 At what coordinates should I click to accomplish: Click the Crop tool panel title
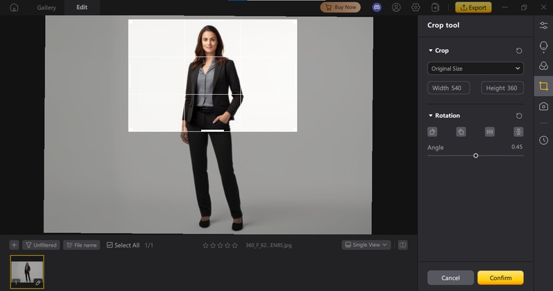pyautogui.click(x=443, y=25)
